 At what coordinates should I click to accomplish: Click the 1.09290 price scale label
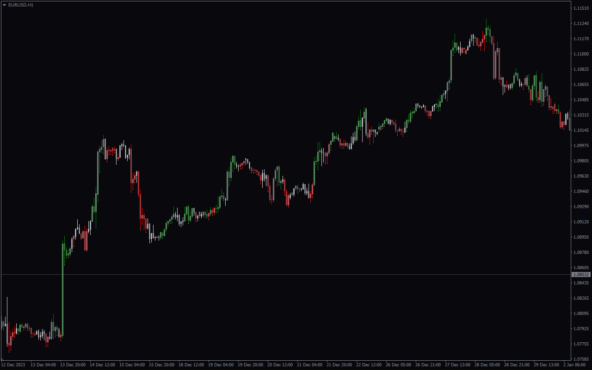click(581, 206)
